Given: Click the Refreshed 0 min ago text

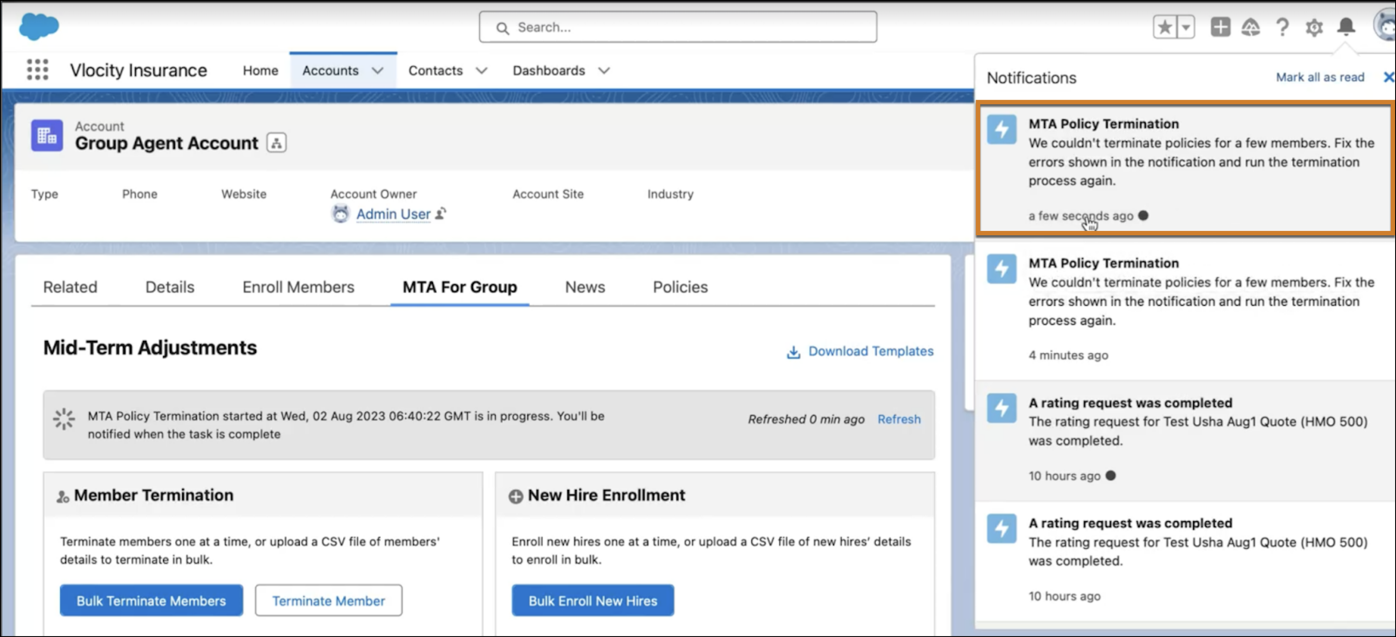Looking at the screenshot, I should (x=806, y=419).
